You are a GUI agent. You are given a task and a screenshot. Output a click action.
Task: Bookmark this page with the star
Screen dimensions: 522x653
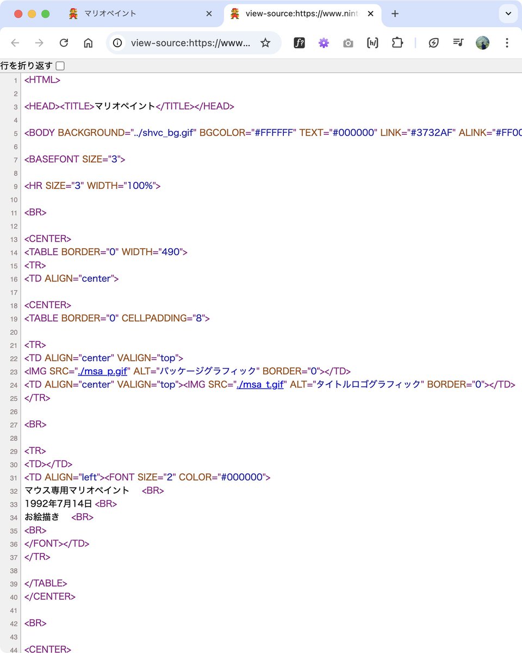(265, 43)
